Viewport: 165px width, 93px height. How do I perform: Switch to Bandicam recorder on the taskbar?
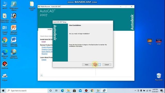pos(86,91)
